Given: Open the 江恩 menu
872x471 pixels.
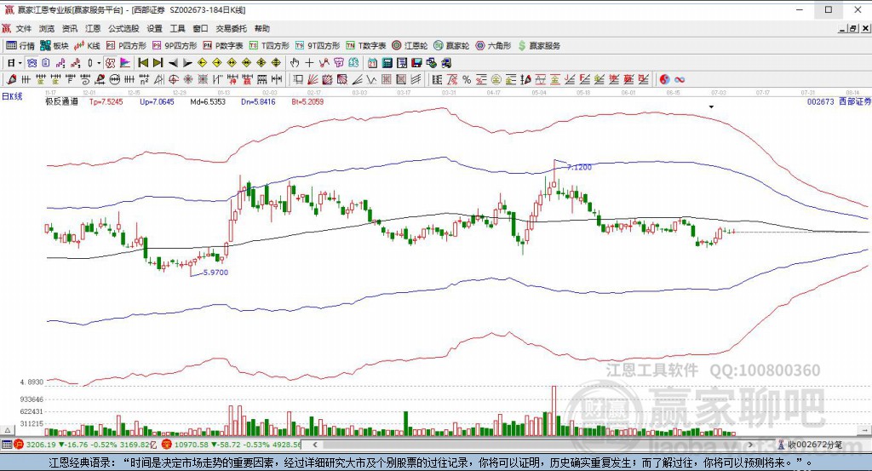Looking at the screenshot, I should click(x=93, y=28).
